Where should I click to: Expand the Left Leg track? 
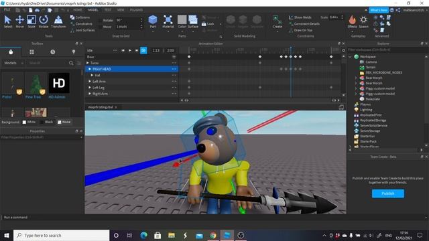click(90, 88)
